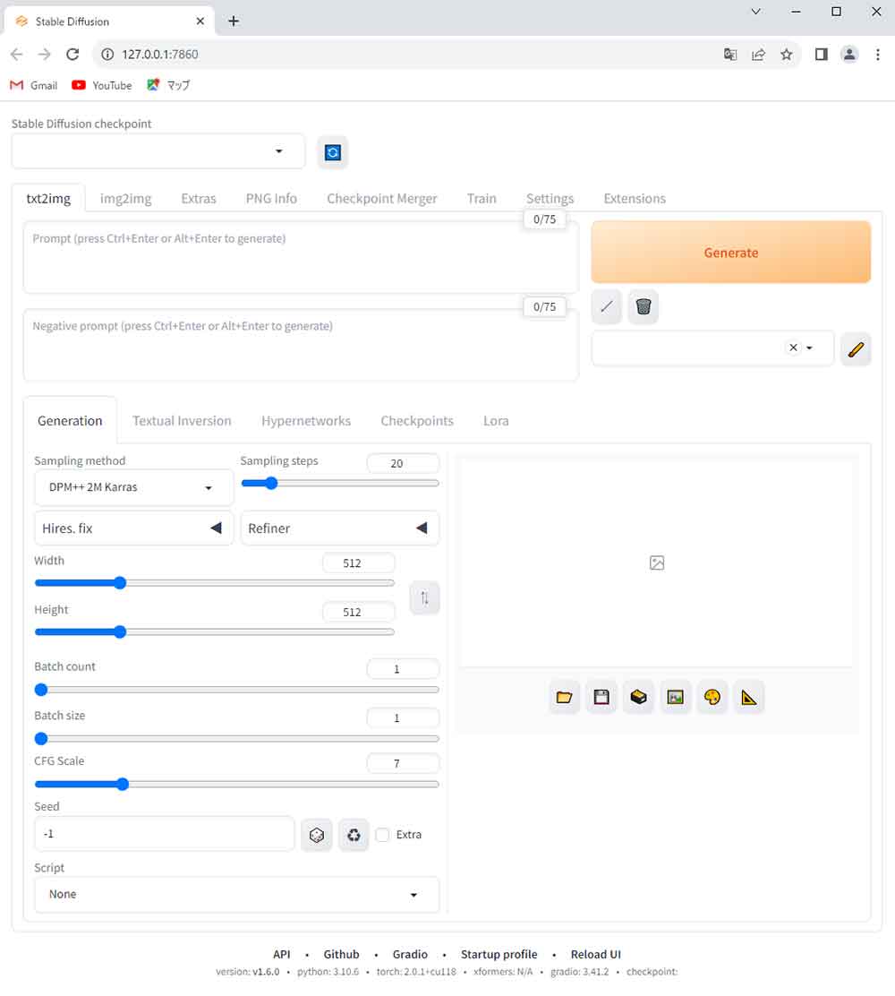
Task: View site information for 127.0.0.1
Action: [108, 55]
